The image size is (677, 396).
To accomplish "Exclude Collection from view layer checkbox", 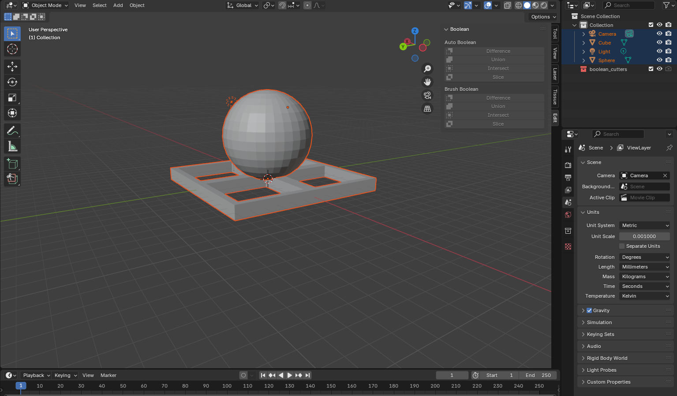I will click(651, 25).
